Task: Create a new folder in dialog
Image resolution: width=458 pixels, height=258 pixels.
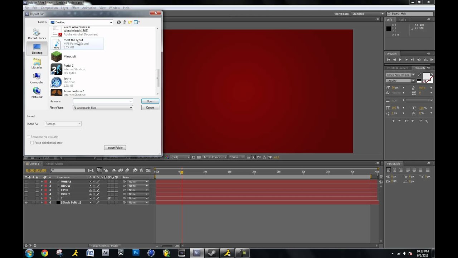Action: 130,22
